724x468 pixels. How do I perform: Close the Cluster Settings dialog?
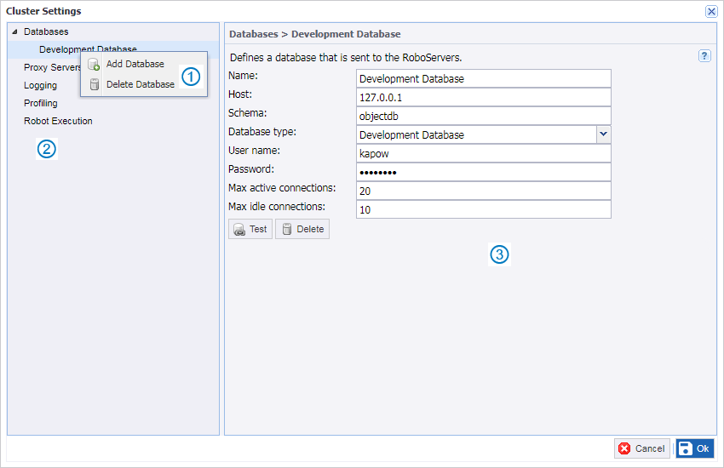pyautogui.click(x=711, y=11)
